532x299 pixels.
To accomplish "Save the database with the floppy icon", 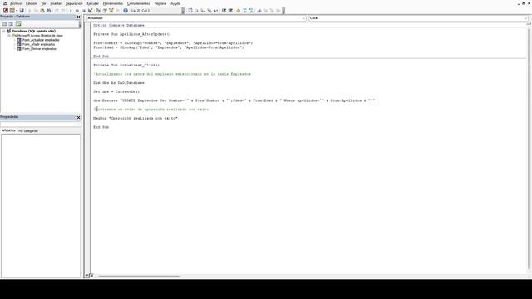I will tap(22, 11).
